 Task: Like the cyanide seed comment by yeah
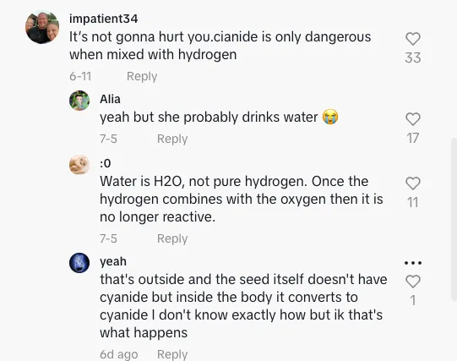click(x=413, y=282)
